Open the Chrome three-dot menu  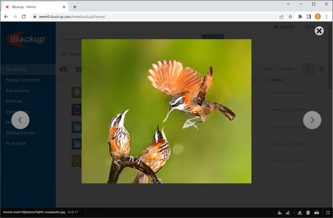point(327,17)
